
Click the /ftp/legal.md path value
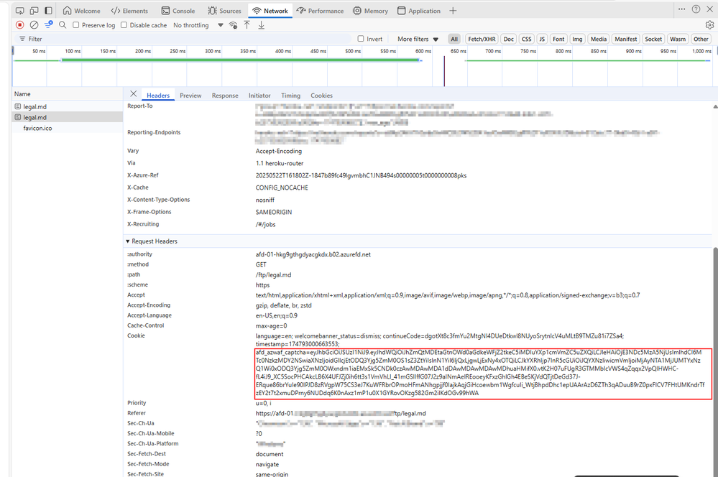click(273, 274)
